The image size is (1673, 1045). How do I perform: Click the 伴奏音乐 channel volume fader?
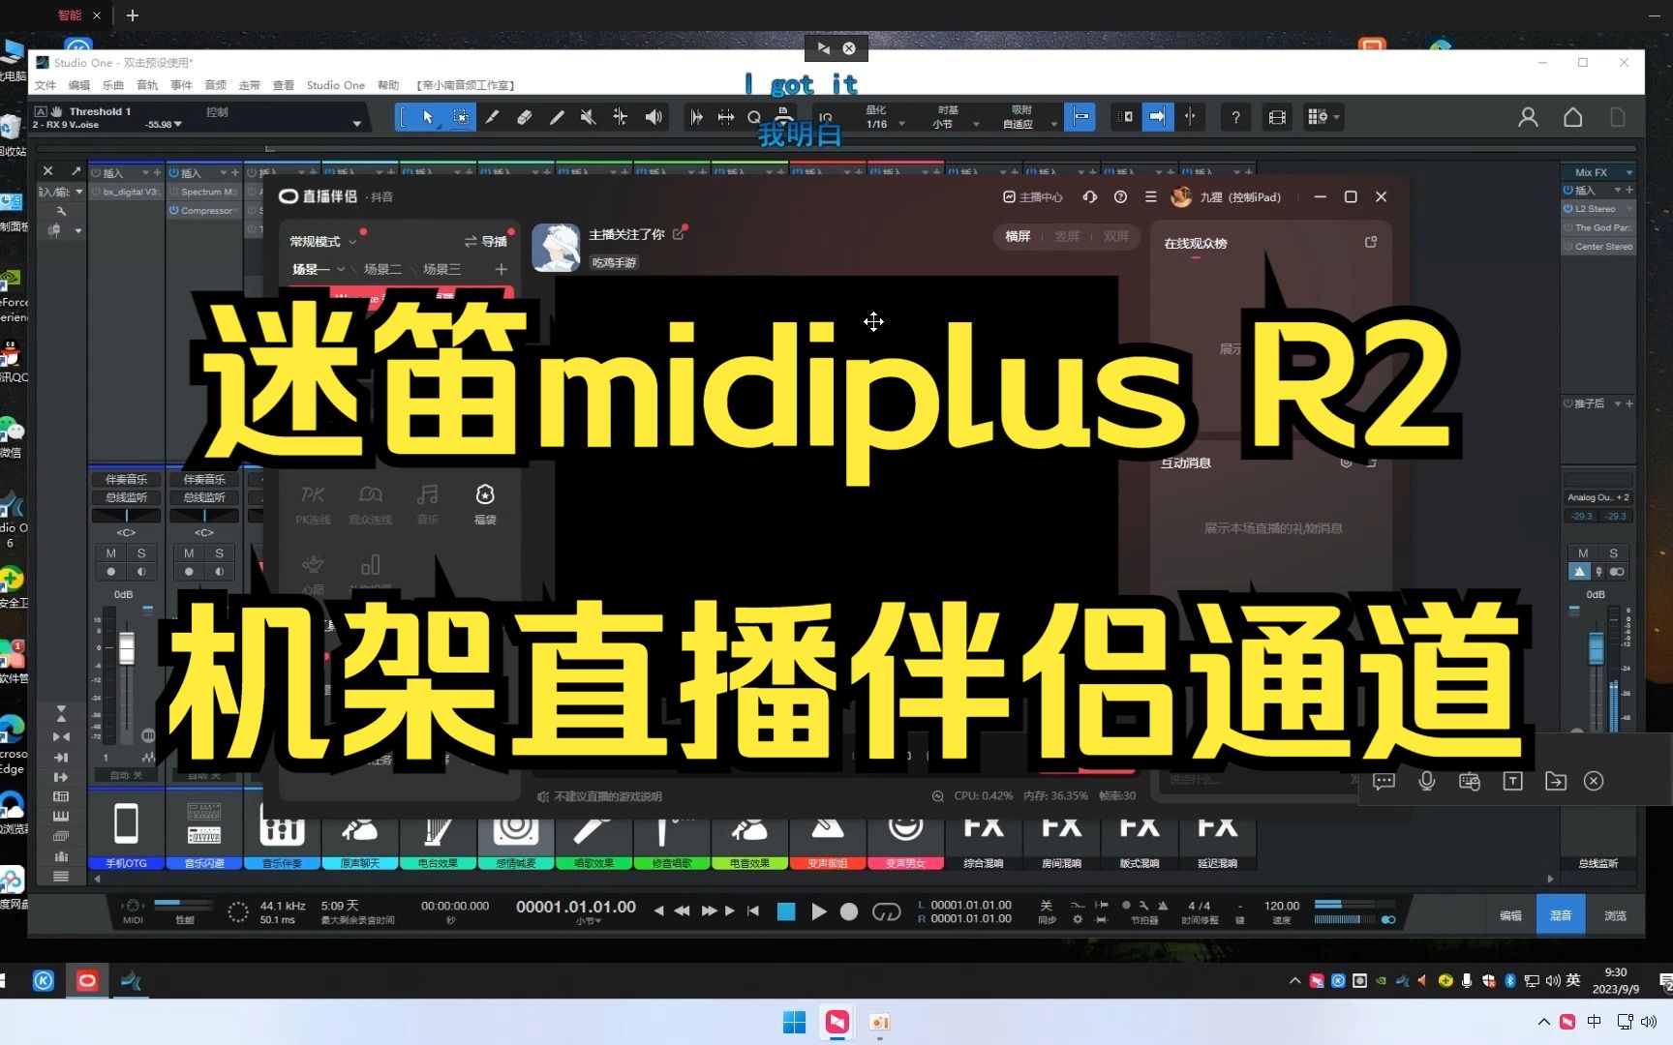(x=127, y=648)
